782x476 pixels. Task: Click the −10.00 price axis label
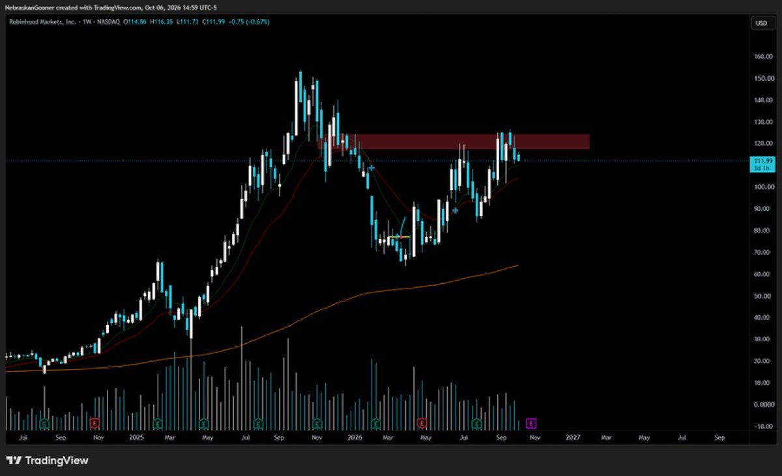pyautogui.click(x=762, y=427)
